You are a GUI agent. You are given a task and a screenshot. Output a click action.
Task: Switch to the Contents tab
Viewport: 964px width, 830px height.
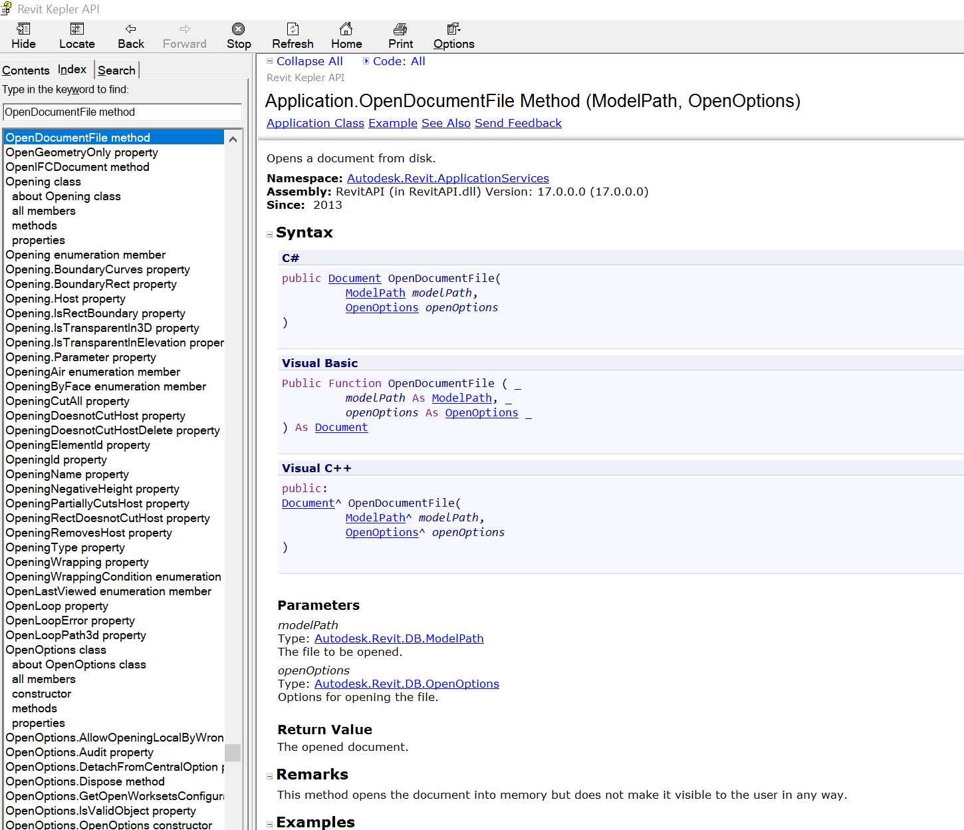click(26, 70)
